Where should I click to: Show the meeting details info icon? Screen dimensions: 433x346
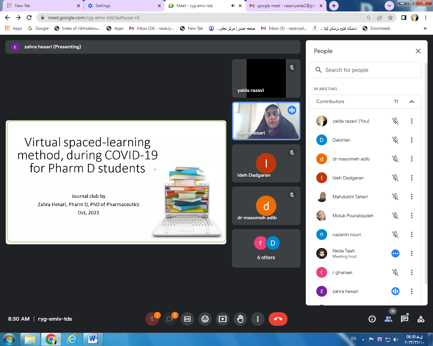tap(372, 319)
